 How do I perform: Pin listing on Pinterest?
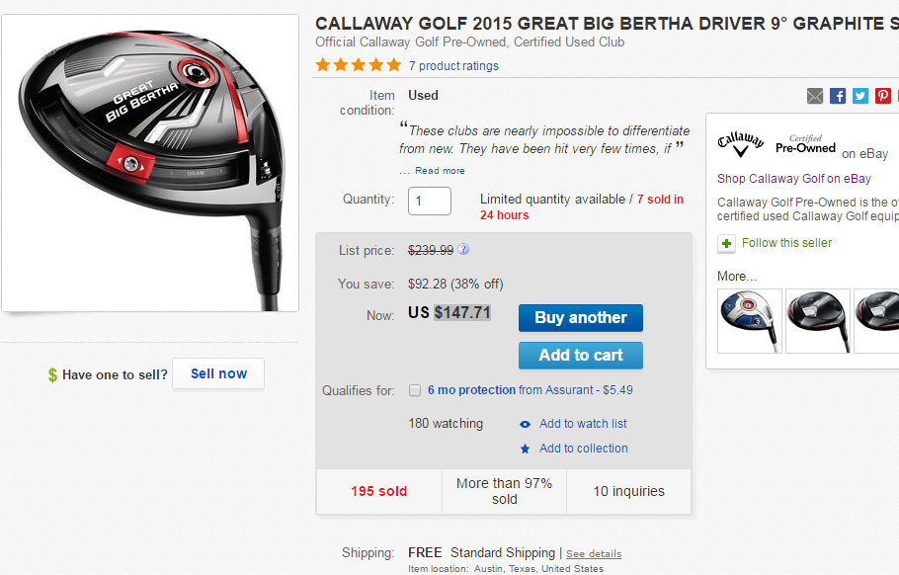coord(883,96)
